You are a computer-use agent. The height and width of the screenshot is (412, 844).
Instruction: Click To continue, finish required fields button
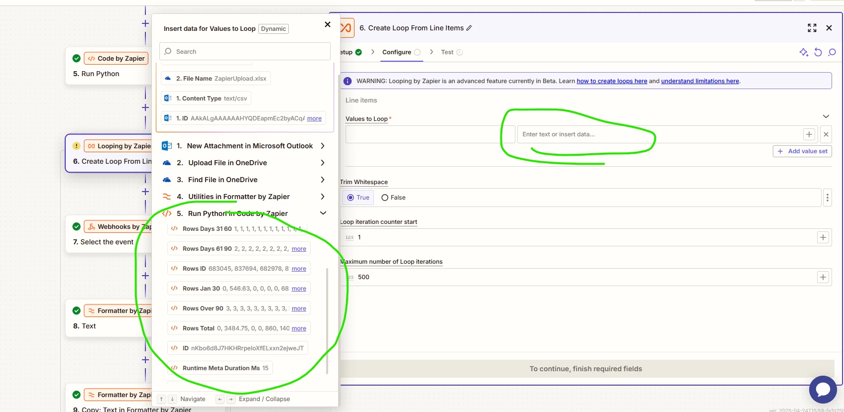(586, 369)
